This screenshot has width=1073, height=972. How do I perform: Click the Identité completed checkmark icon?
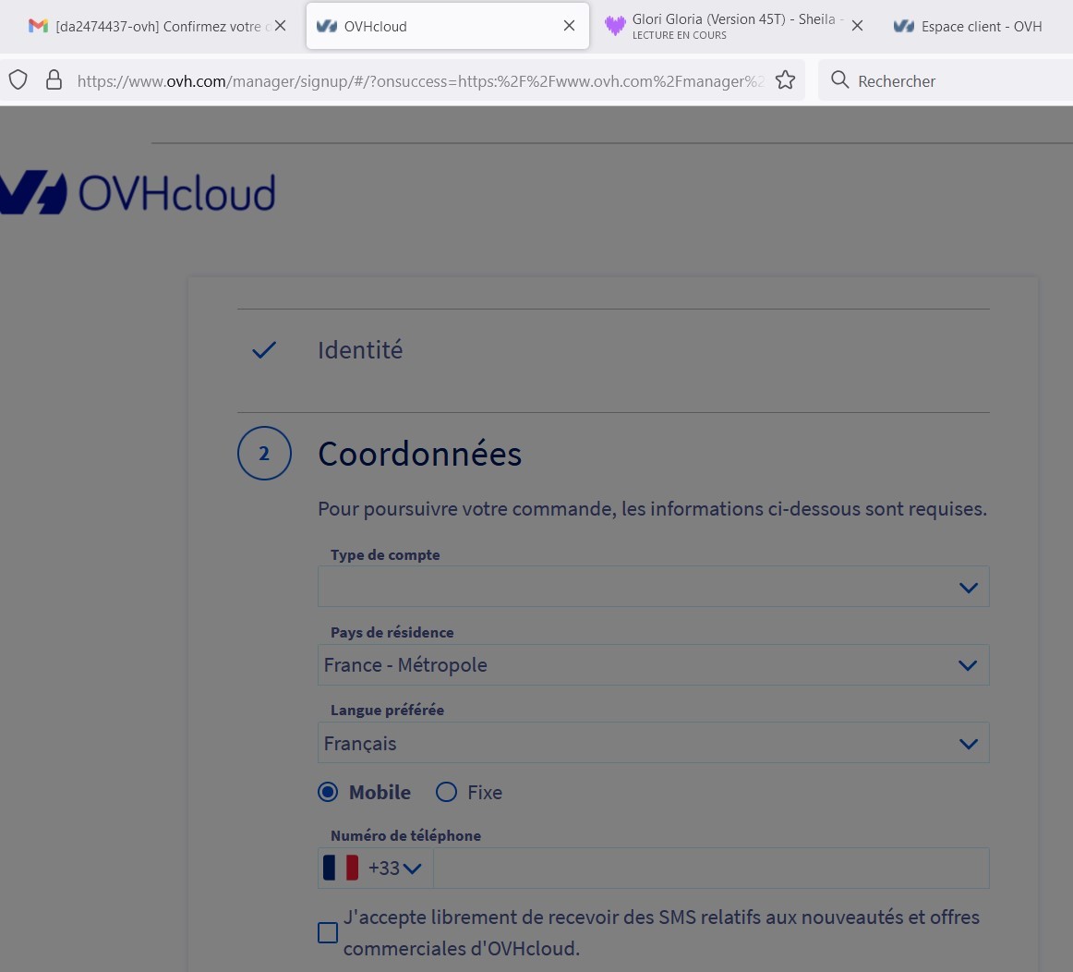264,350
